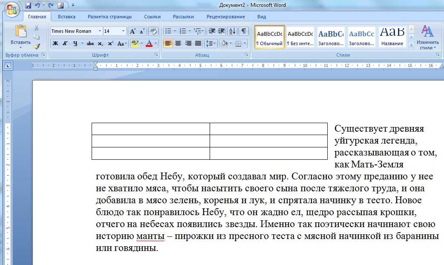The width and height of the screenshot is (444, 265).
Task: Apply the first Заголовок heading style
Action: [x=331, y=37]
